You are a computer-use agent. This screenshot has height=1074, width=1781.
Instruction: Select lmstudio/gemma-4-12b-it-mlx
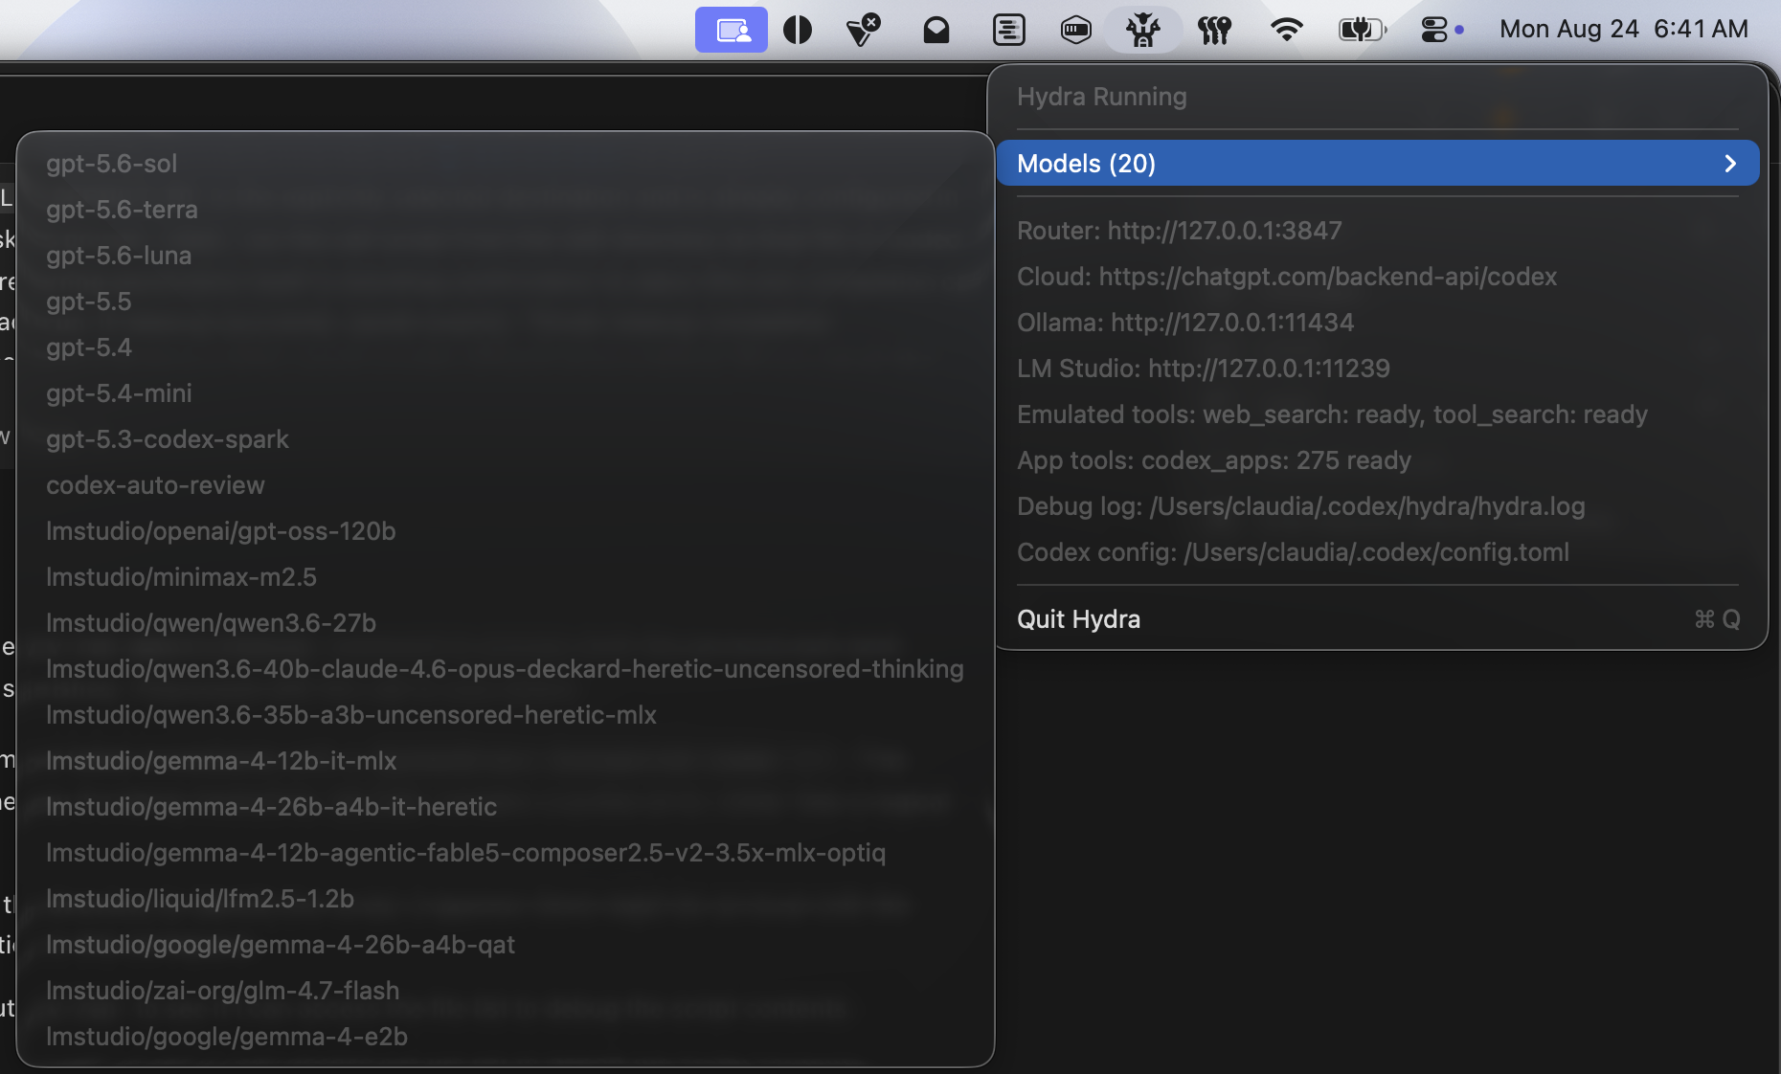506,761
